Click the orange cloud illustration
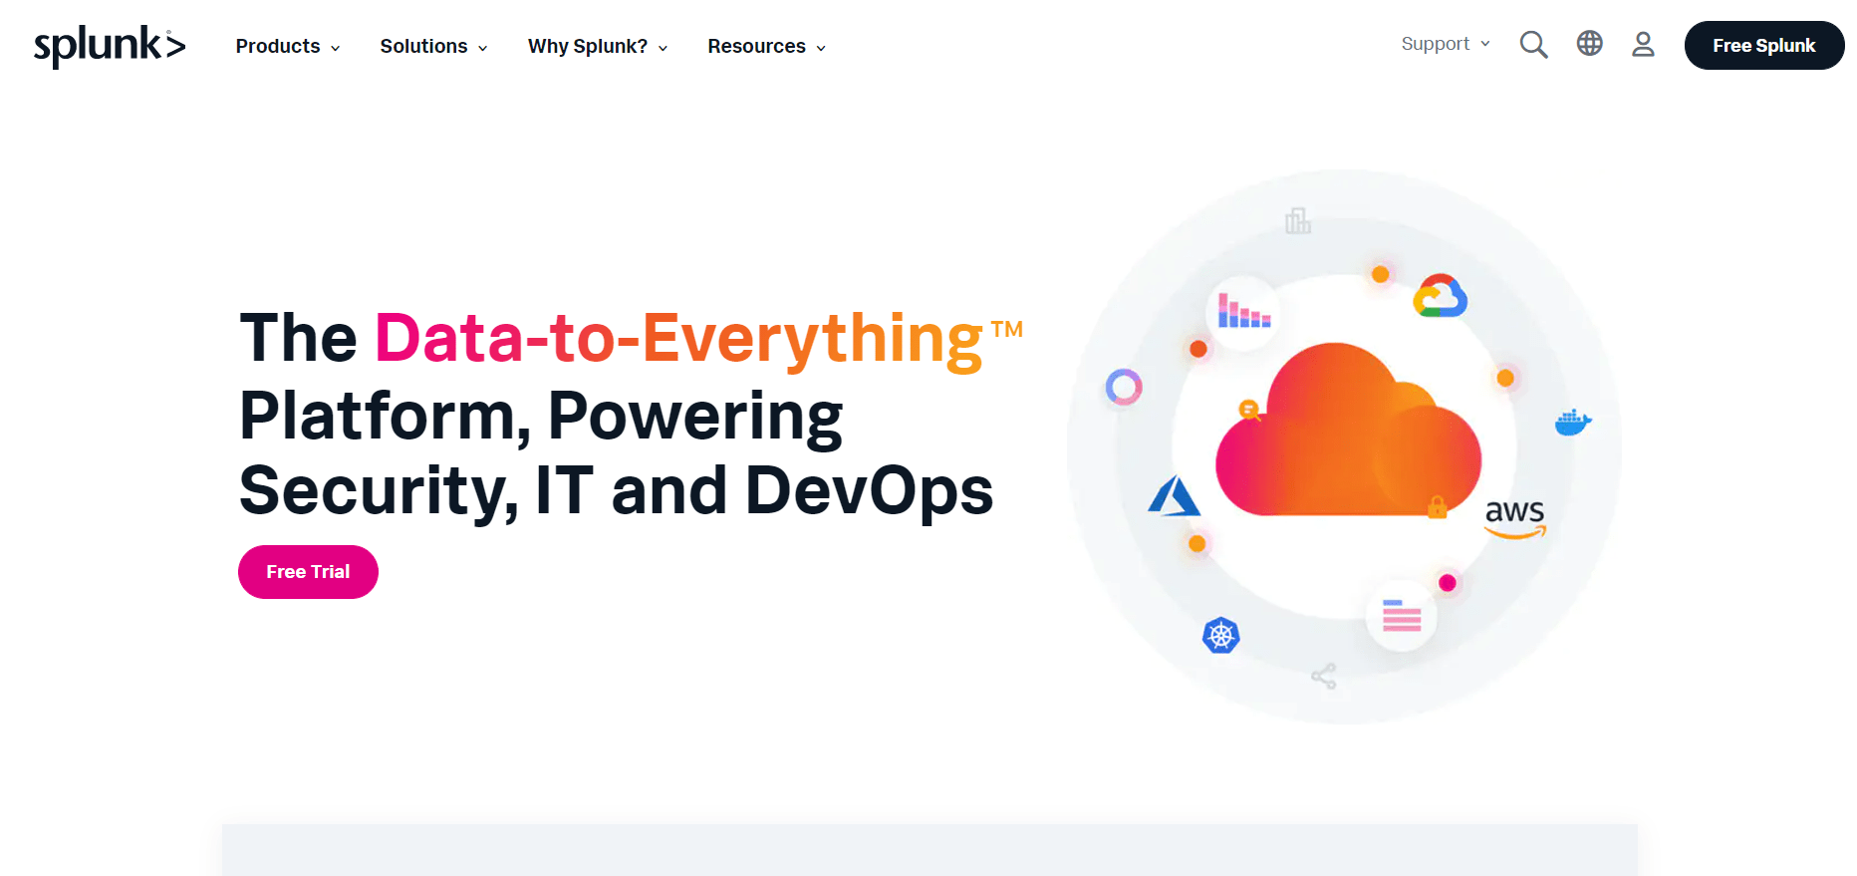The height and width of the screenshot is (876, 1857). [x=1348, y=431]
